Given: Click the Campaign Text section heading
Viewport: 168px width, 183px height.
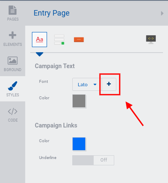Looking at the screenshot, I should [55, 66].
